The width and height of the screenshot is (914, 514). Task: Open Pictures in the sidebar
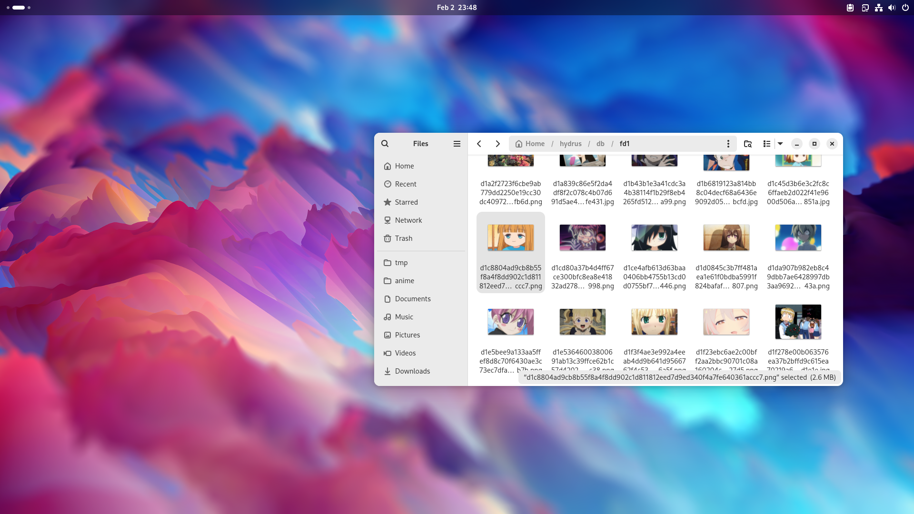point(421,335)
